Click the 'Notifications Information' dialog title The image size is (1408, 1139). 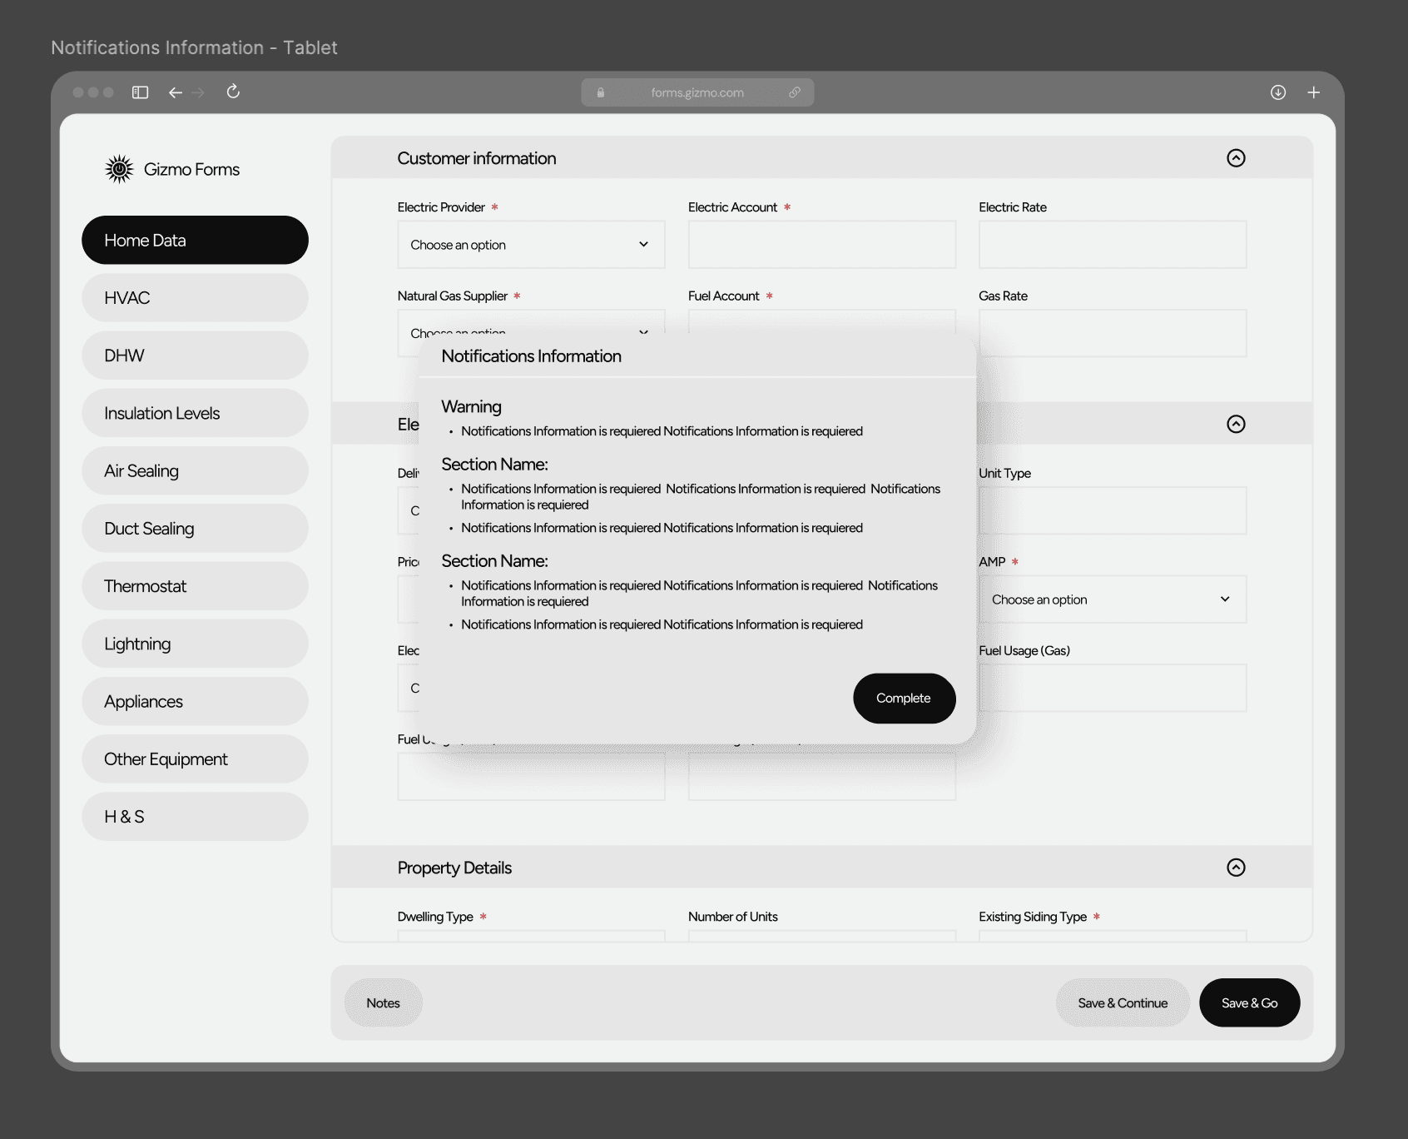click(x=531, y=356)
